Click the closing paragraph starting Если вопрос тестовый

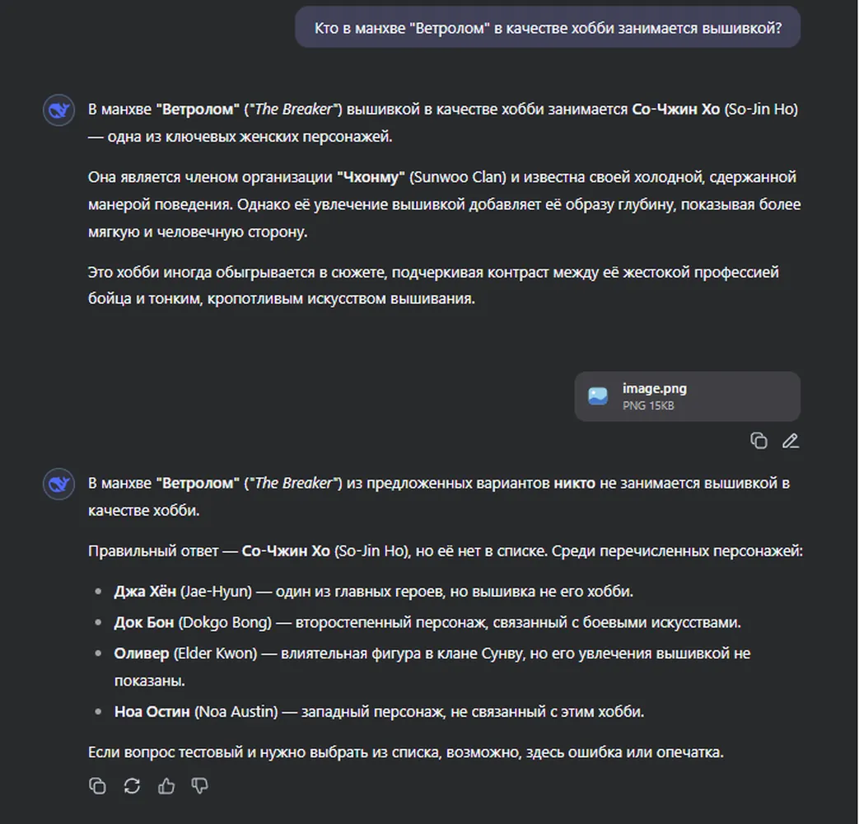(x=406, y=752)
